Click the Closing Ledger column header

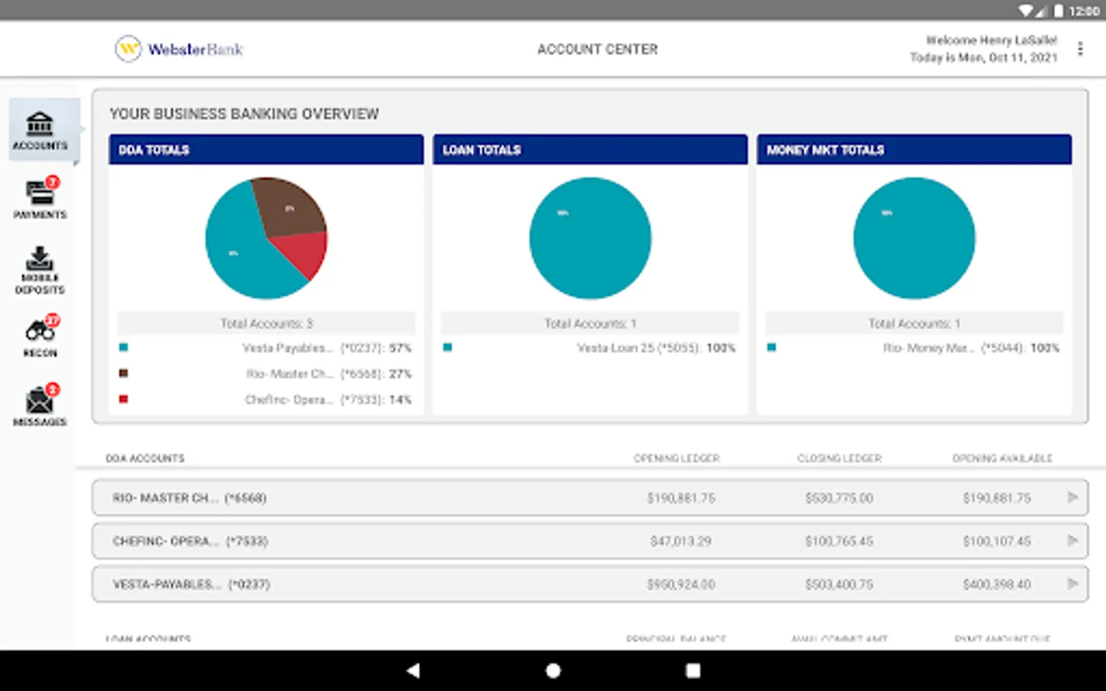pos(839,458)
